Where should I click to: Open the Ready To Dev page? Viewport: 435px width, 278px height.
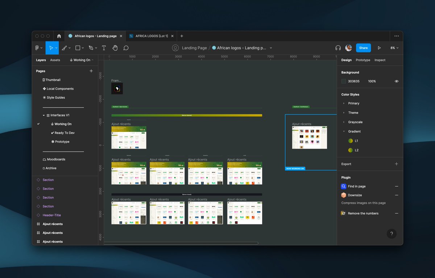coord(64,133)
